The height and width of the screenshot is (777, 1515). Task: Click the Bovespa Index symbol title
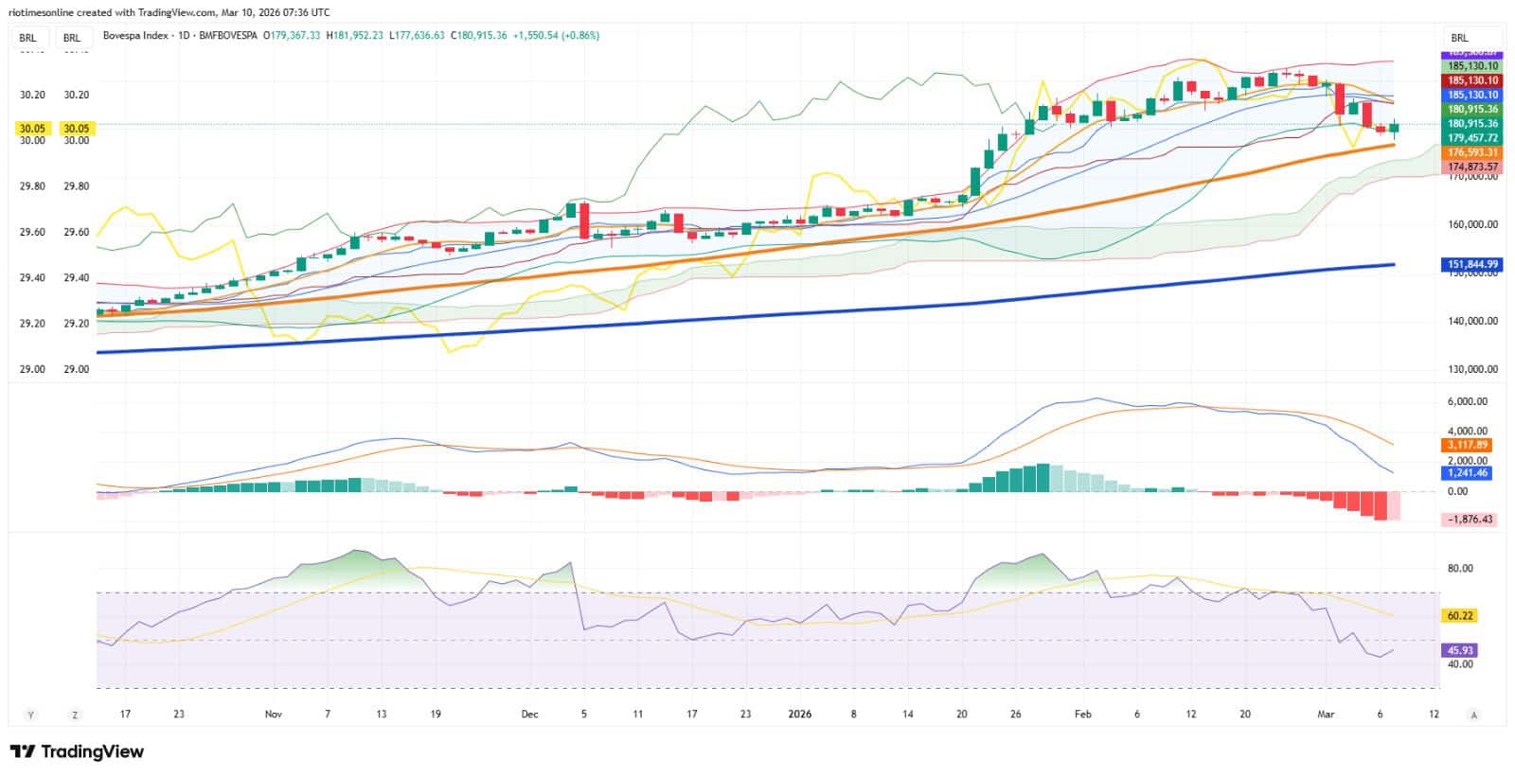click(135, 36)
